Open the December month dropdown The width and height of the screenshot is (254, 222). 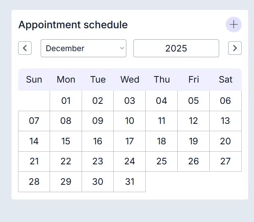coord(83,48)
